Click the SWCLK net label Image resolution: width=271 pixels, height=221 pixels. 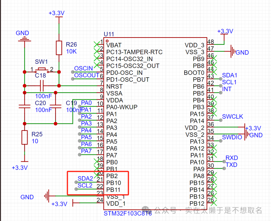232,117
